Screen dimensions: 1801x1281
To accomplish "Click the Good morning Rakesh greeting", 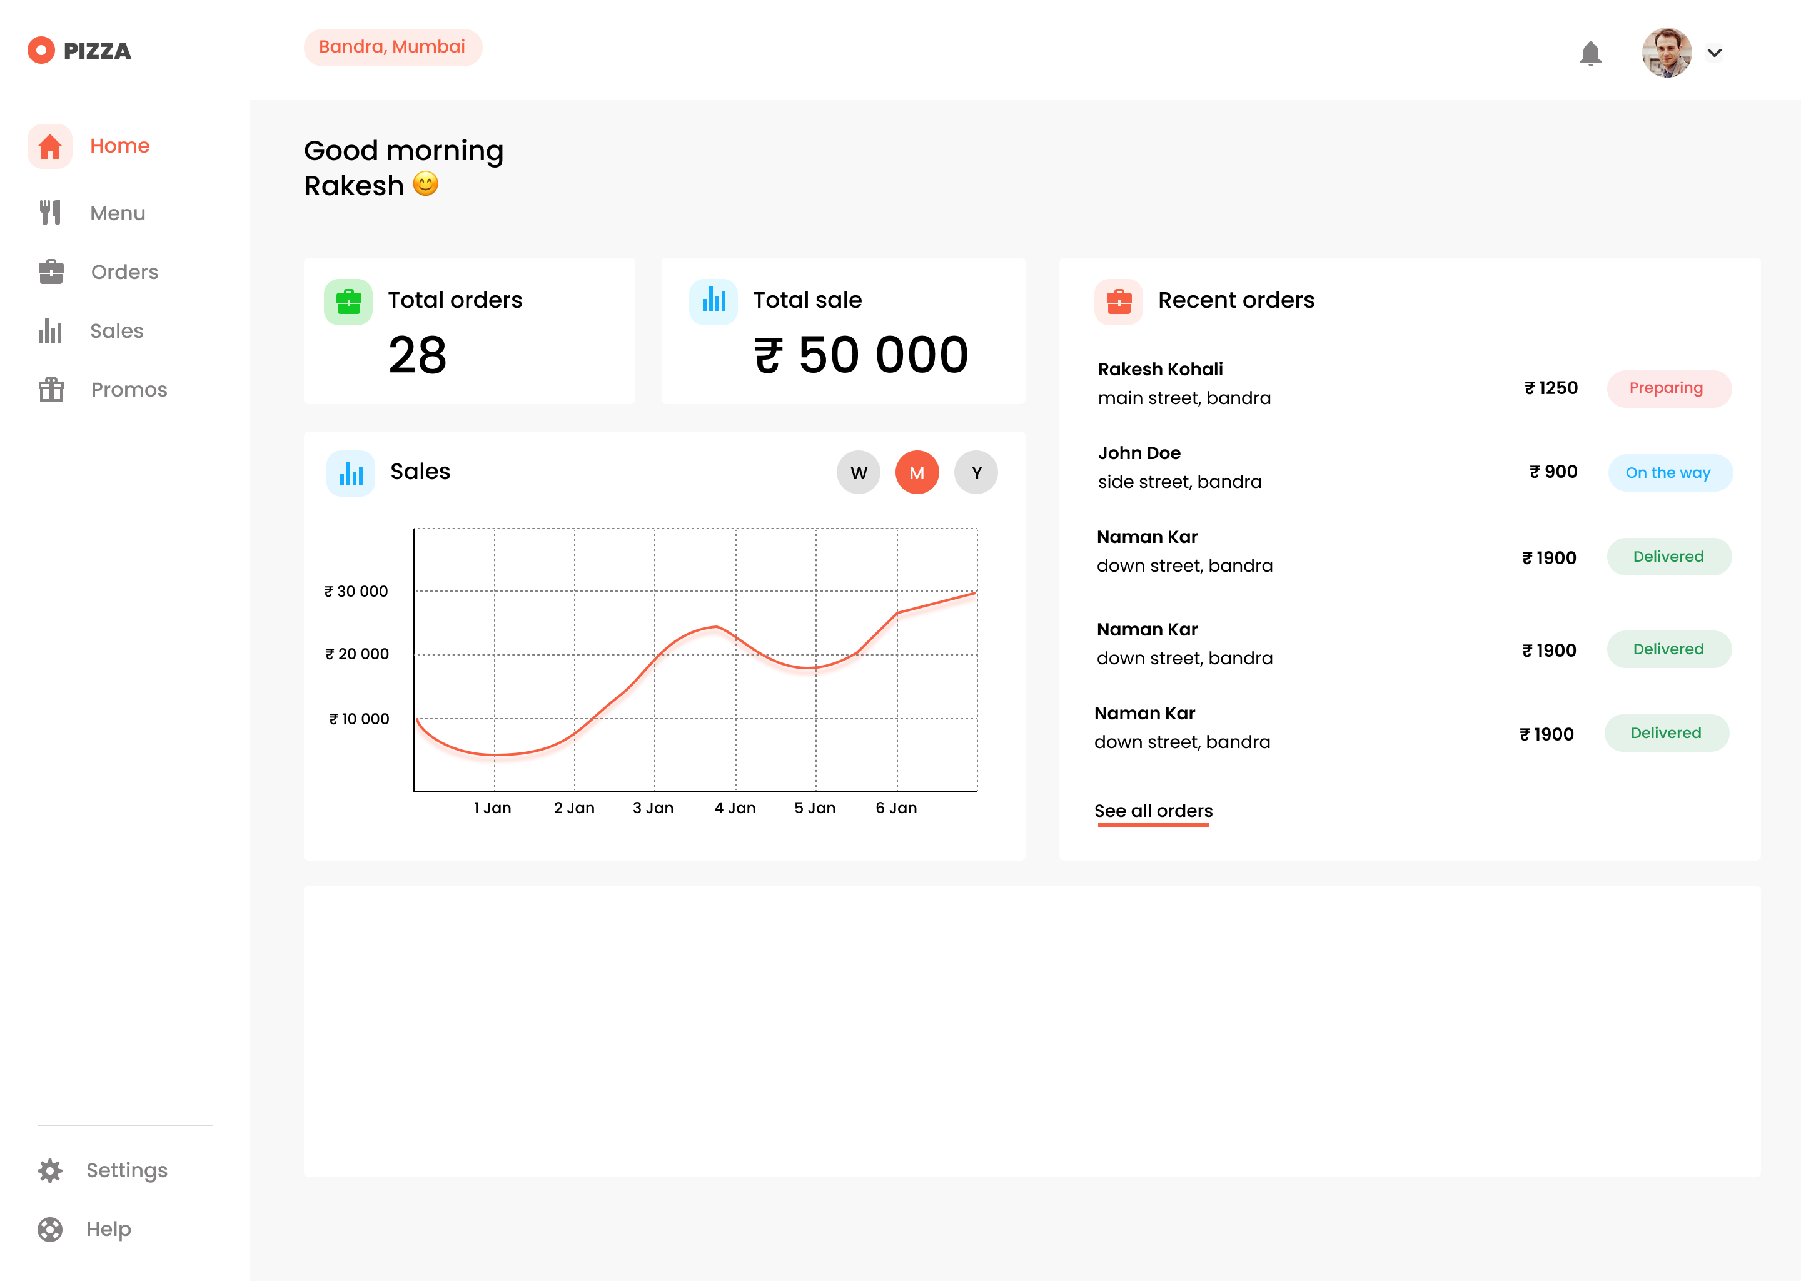I will (404, 168).
